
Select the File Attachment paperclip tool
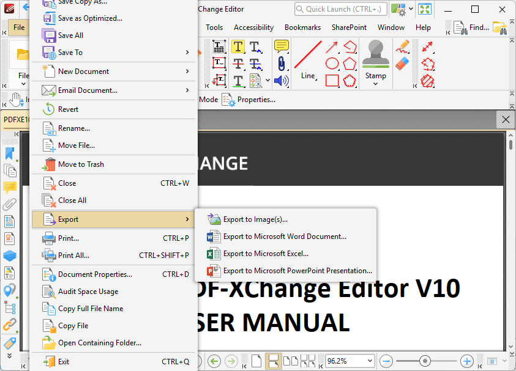[x=282, y=64]
